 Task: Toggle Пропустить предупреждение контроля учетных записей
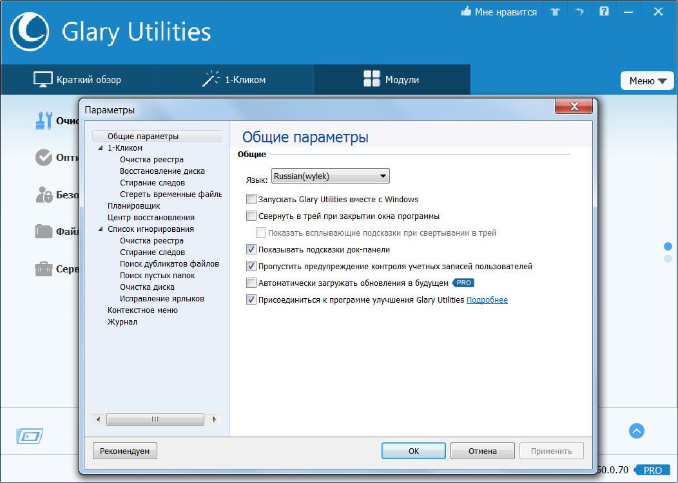(251, 266)
